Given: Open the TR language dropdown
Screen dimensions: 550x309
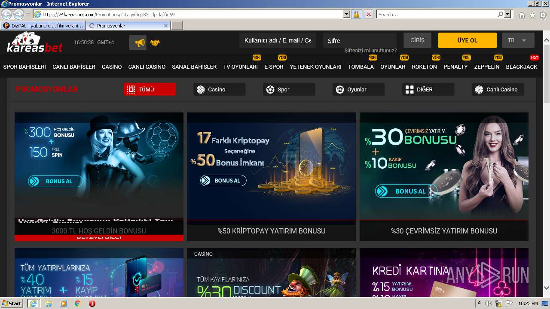Looking at the screenshot, I should tap(518, 40).
